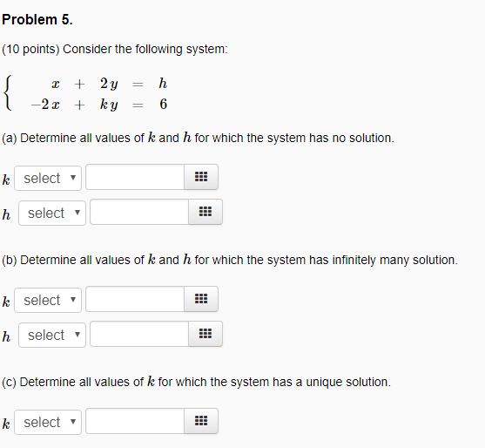This screenshot has height=448, width=485.
Task: Open equation editor for h in part (a)
Action: click(205, 212)
